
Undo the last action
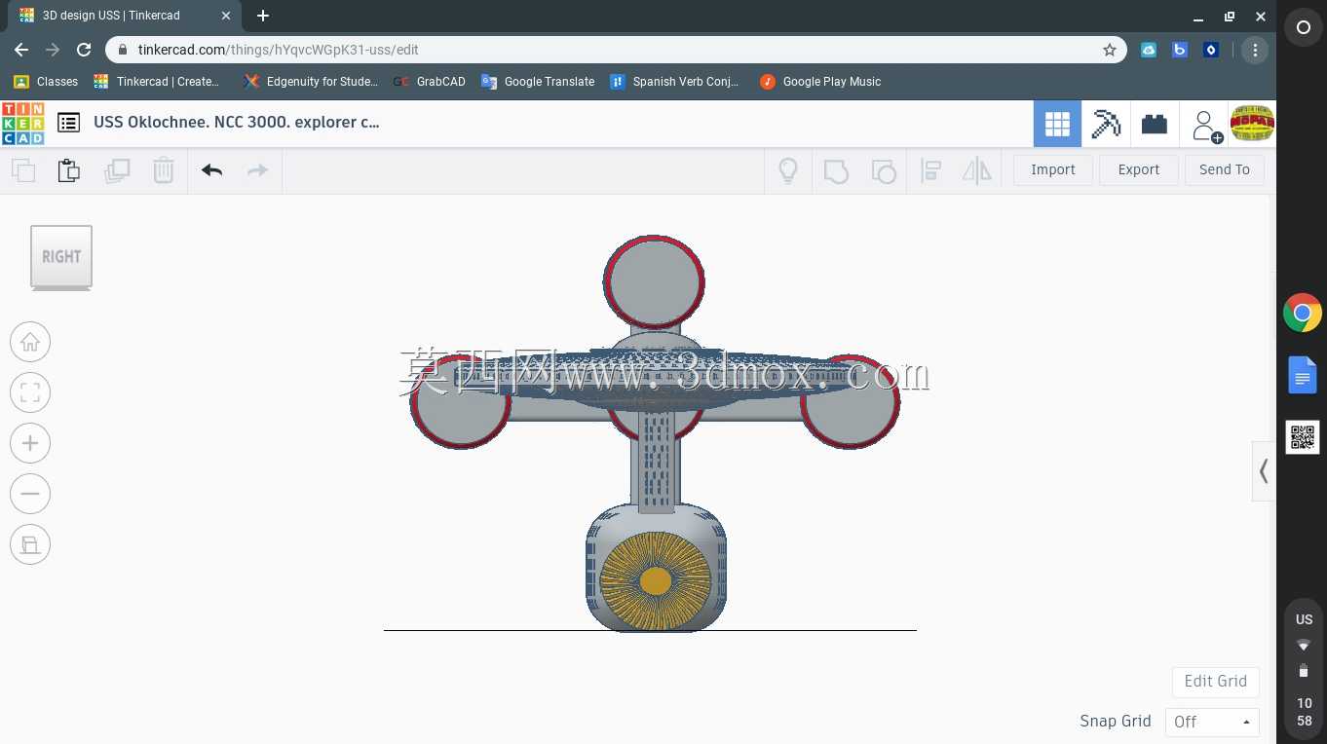coord(211,170)
